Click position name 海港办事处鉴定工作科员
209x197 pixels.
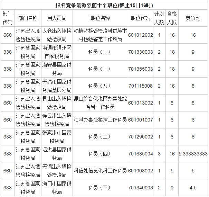coord(100,120)
